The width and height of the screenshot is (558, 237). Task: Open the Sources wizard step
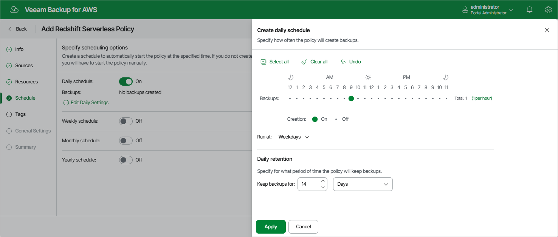coord(24,66)
